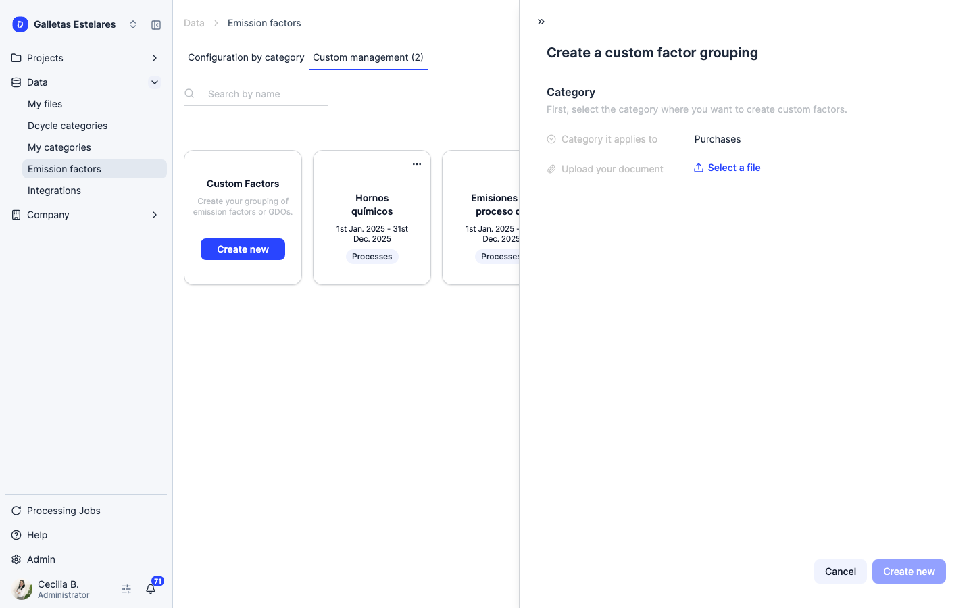Select the Custom management (2) tab
Image resolution: width=973 pixels, height=608 pixels.
click(x=368, y=57)
